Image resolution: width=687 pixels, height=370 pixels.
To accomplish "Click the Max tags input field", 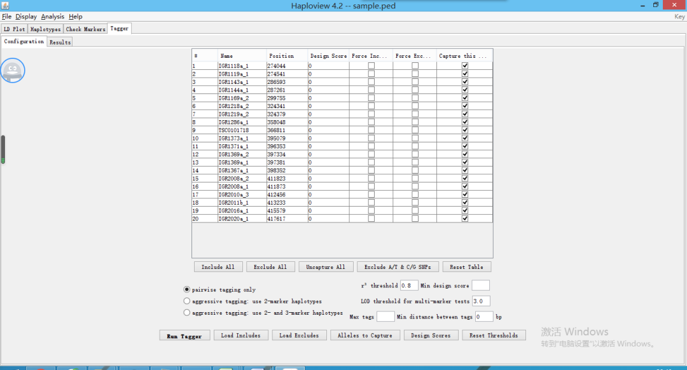I will click(x=385, y=317).
